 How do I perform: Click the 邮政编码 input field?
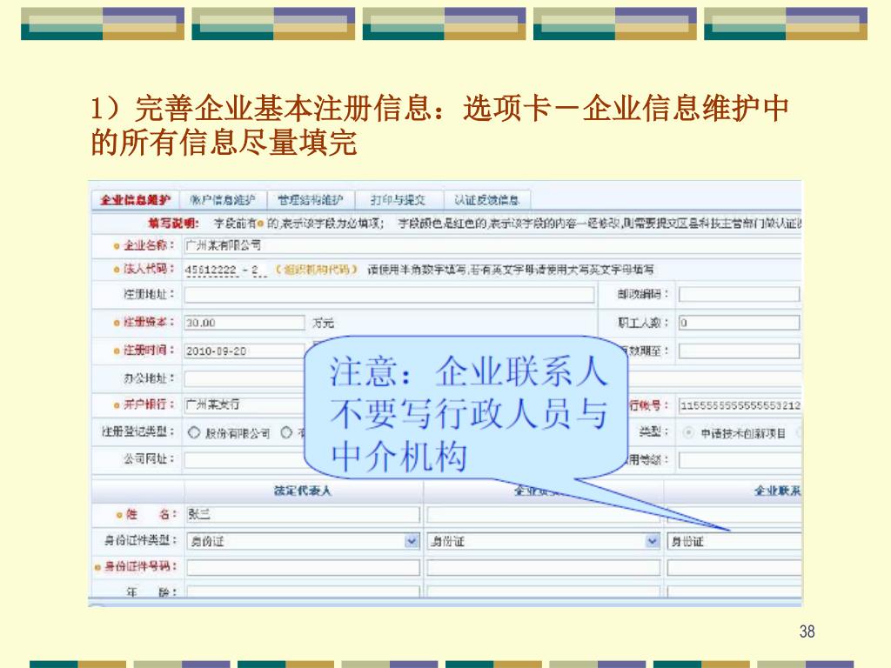click(x=738, y=295)
